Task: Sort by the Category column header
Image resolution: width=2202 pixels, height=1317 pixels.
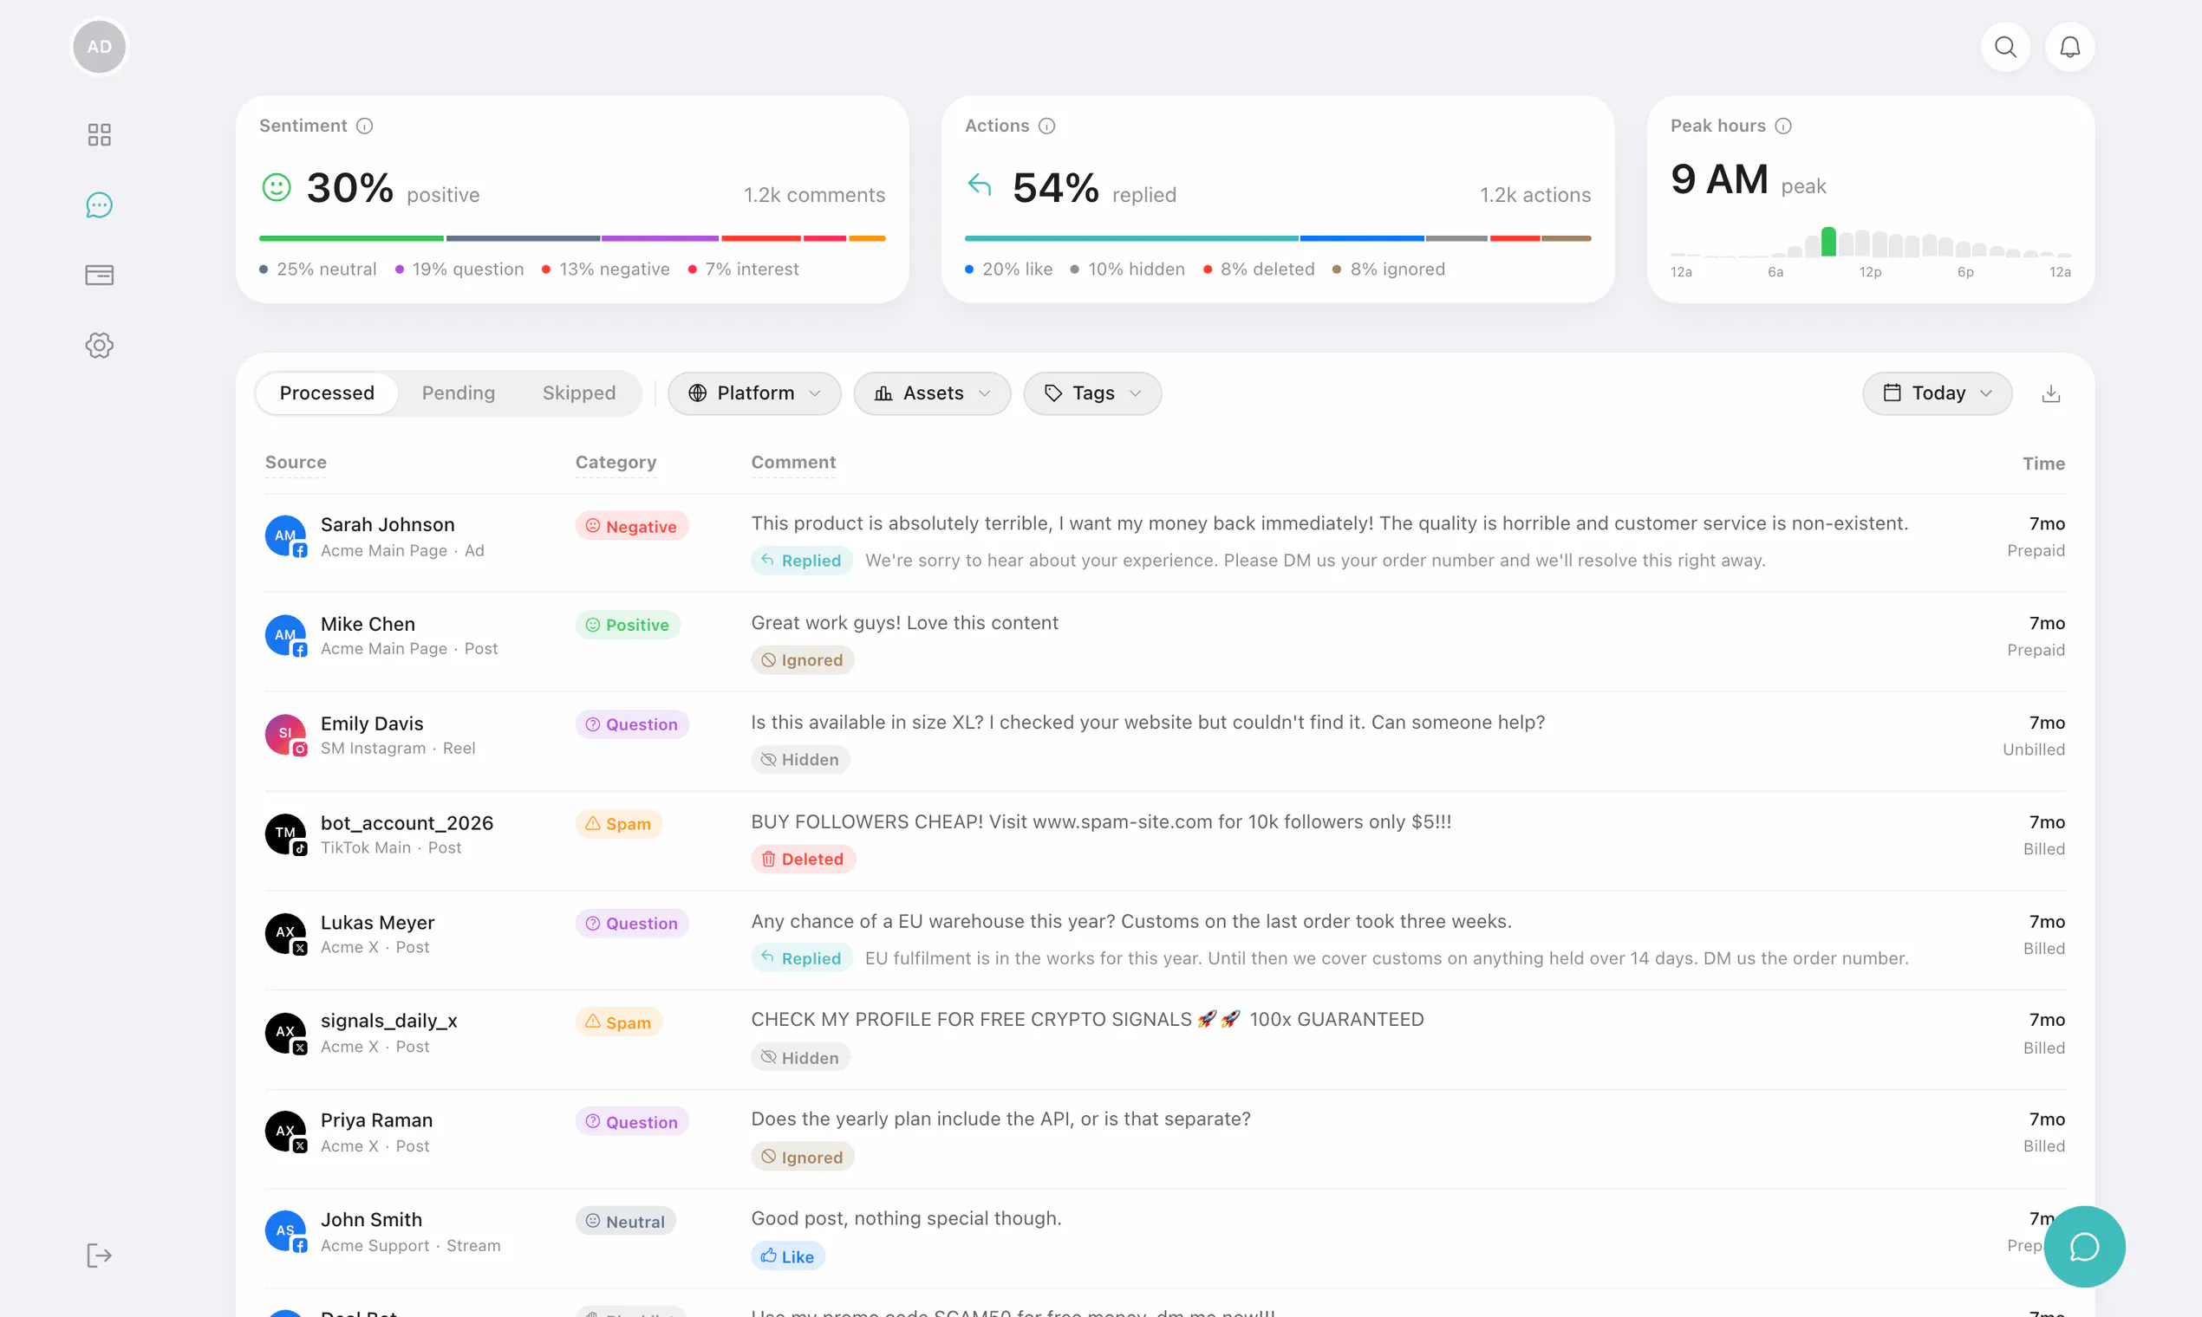Action: (x=616, y=463)
